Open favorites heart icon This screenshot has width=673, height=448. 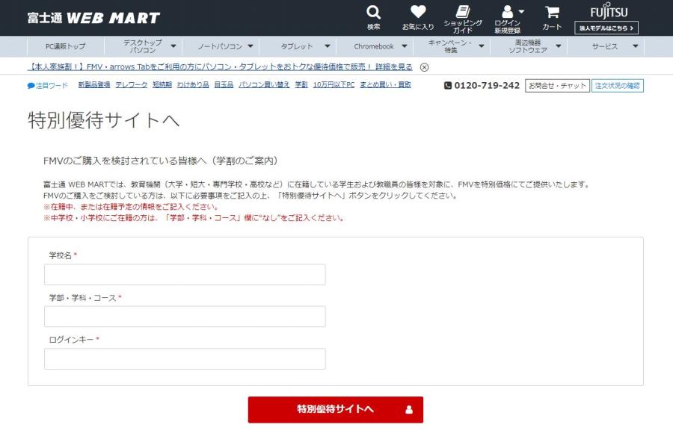point(417,12)
